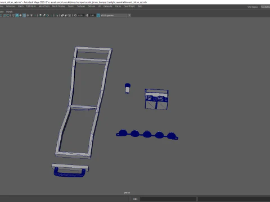The image size is (270, 202).
Task: Open the Curves menu
Action: tap(71, 6)
